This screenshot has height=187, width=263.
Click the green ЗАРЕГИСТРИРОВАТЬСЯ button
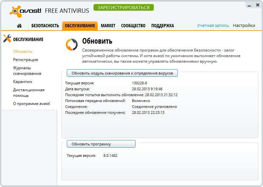123,8
